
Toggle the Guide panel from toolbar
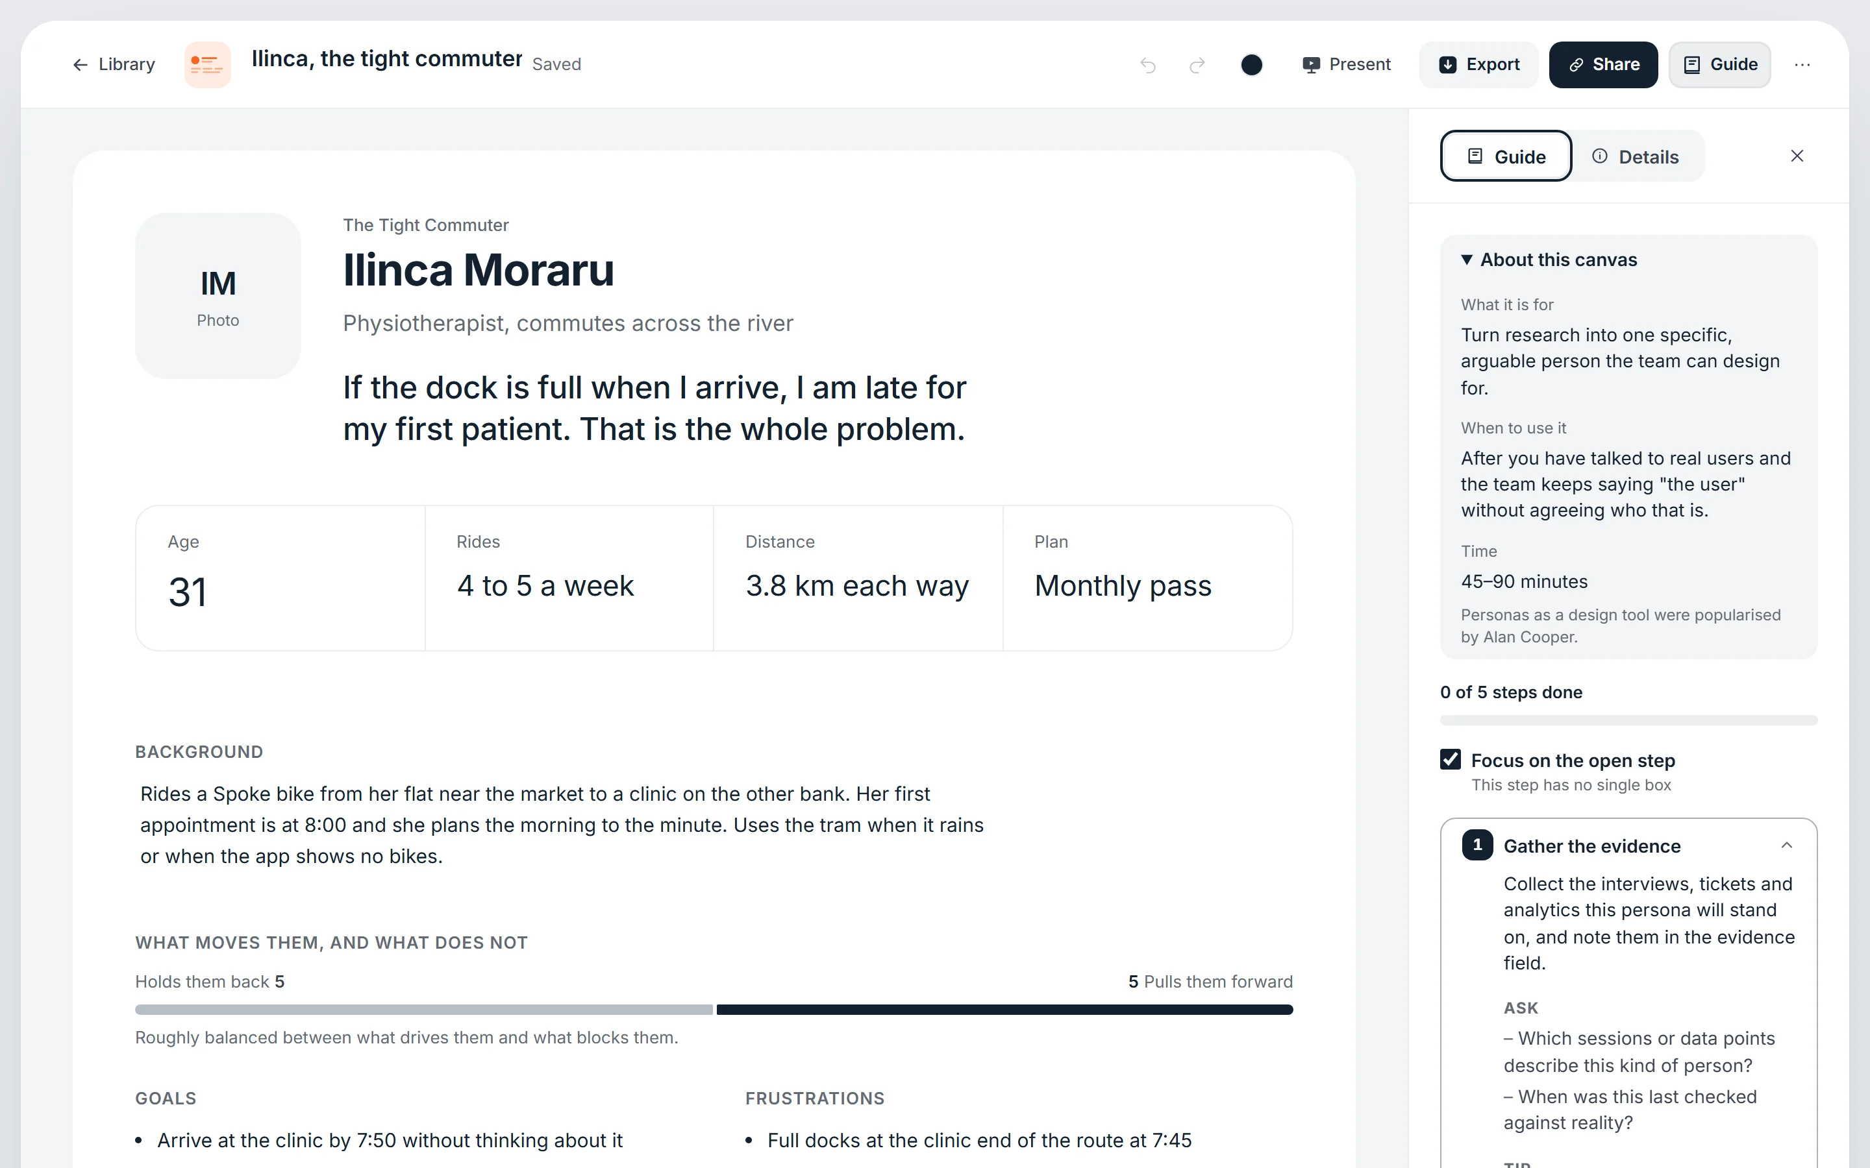[1720, 65]
